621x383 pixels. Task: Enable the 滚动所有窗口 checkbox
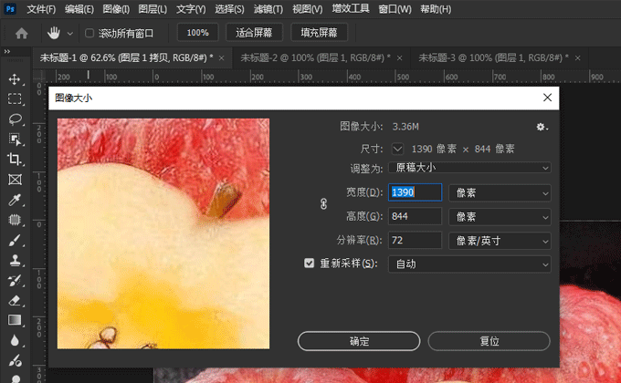tap(89, 33)
